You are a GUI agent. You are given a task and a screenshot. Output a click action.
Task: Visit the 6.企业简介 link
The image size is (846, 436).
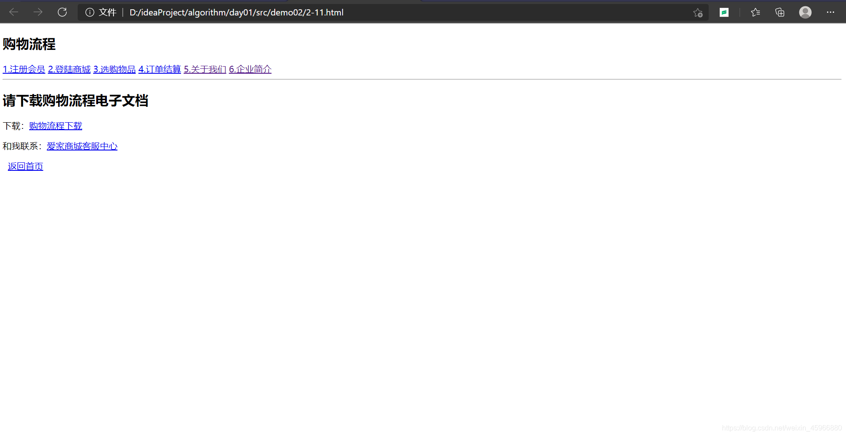pyautogui.click(x=250, y=69)
